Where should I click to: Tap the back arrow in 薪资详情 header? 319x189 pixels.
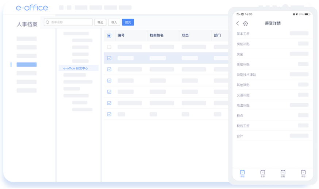[x=238, y=23]
